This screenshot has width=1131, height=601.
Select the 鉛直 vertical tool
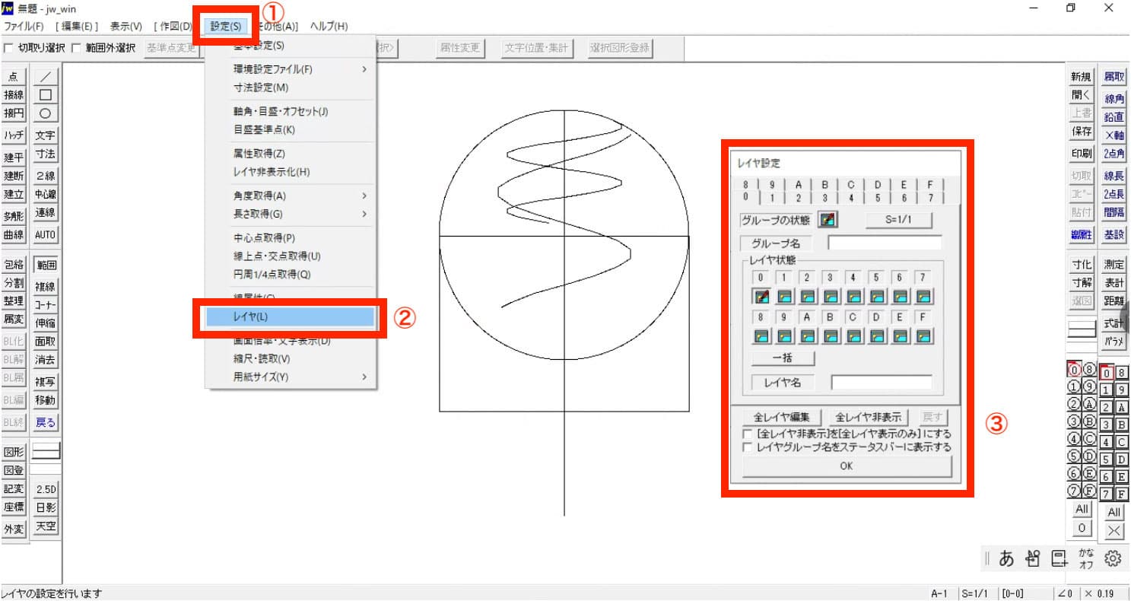[1114, 117]
